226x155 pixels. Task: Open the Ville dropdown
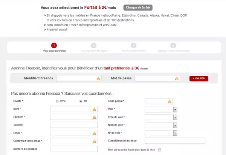point(175,109)
